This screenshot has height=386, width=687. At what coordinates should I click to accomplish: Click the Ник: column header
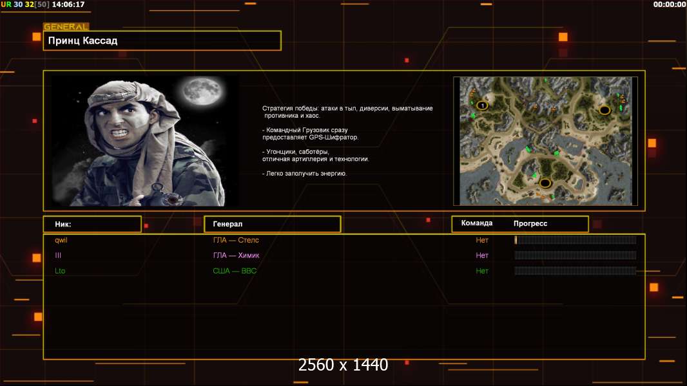click(92, 225)
